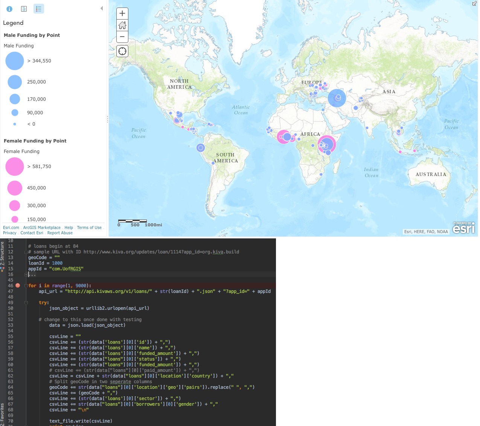Collapse the for loop fold marker
Image resolution: width=480 pixels, height=426 pixels.
(x=26, y=286)
